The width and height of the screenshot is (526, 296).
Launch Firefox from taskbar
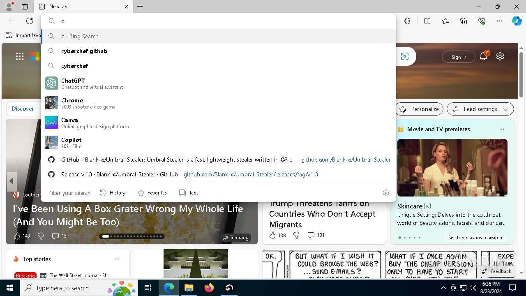[x=209, y=288]
